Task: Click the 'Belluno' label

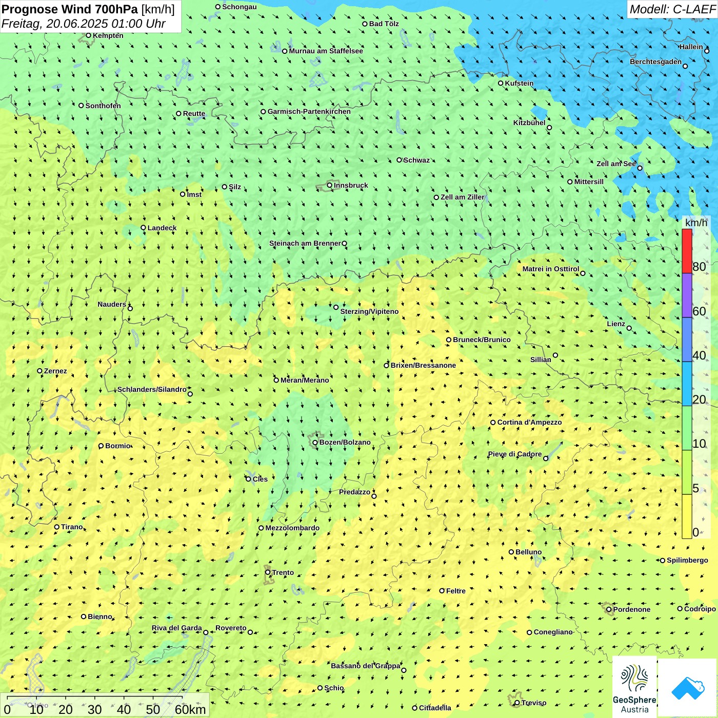Action: (x=528, y=552)
